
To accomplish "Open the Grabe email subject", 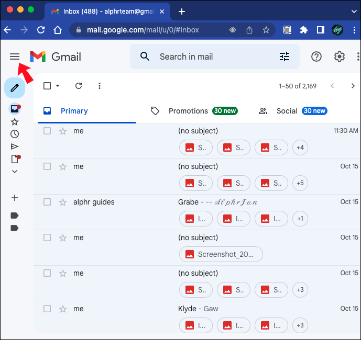I will pos(188,202).
